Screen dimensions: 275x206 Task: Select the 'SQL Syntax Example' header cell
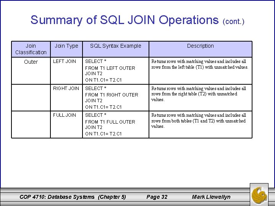pos(116,49)
